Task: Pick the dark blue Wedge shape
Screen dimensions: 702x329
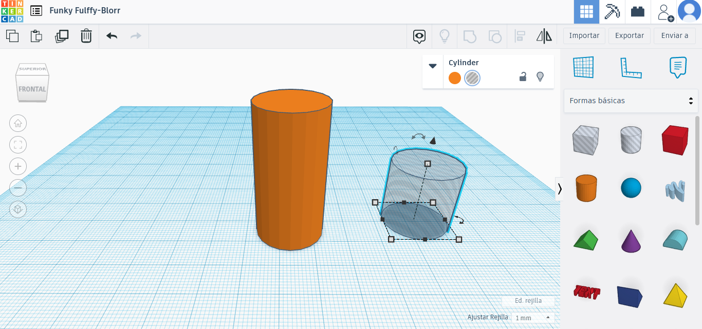Action: (x=630, y=296)
